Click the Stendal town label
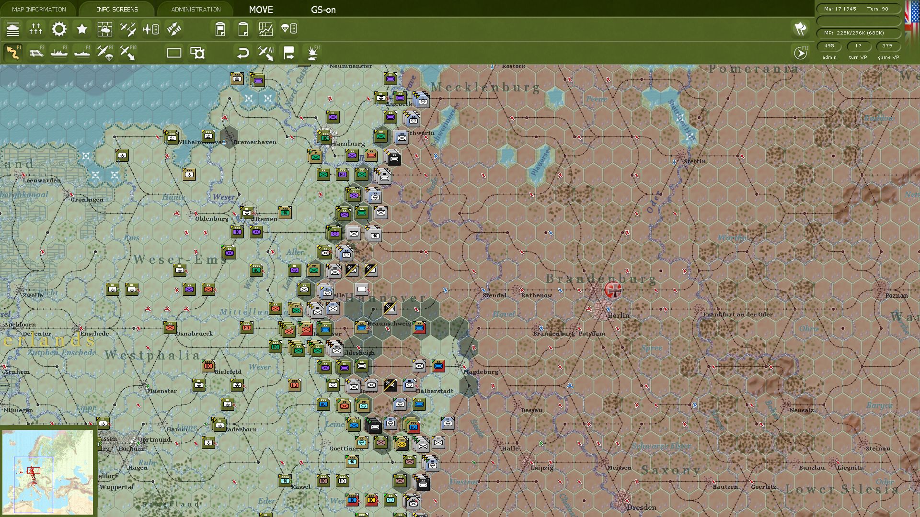 coord(494,295)
